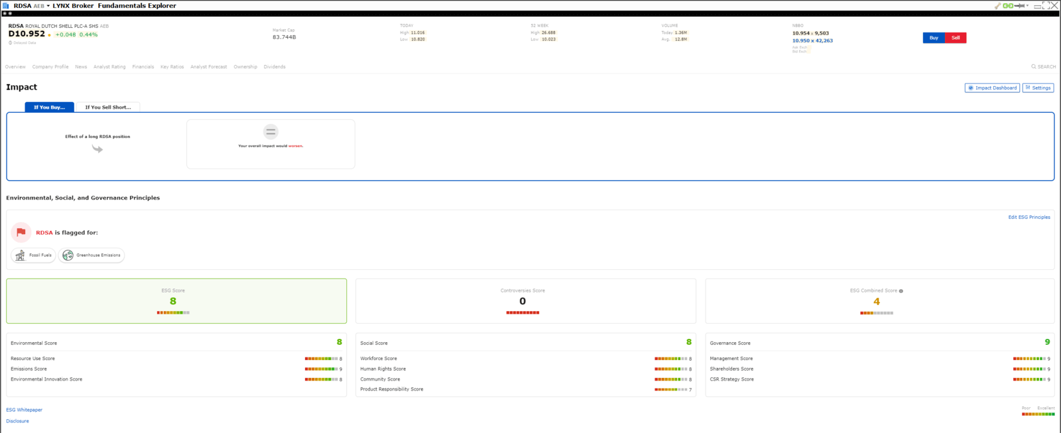
Task: Open the Impact Dashboard button
Action: click(x=992, y=88)
